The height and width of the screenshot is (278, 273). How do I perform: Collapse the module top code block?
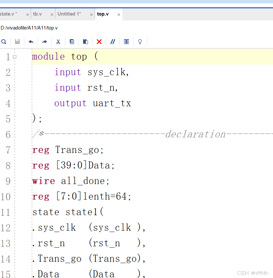(x=15, y=57)
